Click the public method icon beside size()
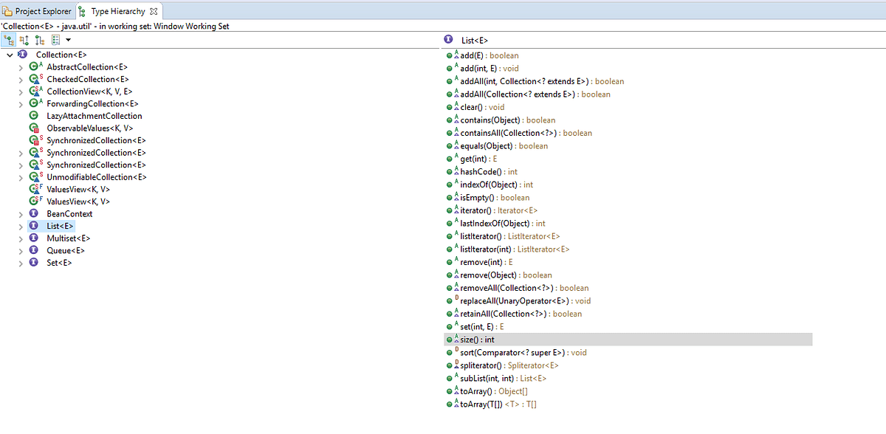This screenshot has width=886, height=434. [x=449, y=340]
